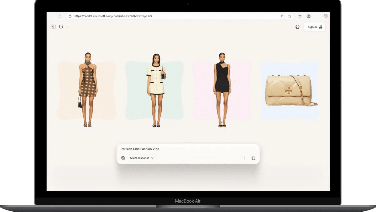Attach content using the plus icon
Screen dimensions: 376x212
coord(244,158)
